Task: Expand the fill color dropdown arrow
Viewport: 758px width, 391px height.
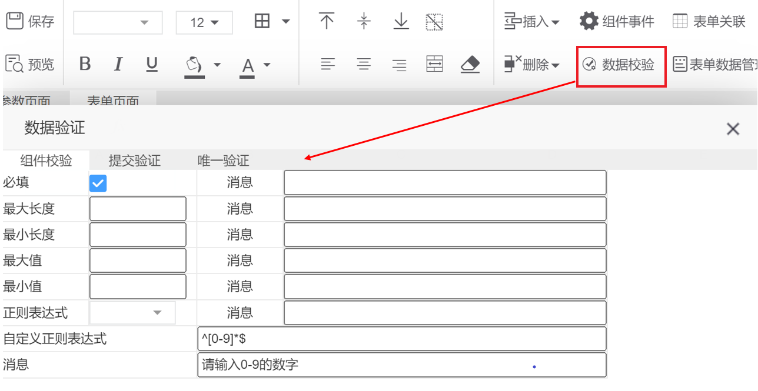Action: click(217, 65)
